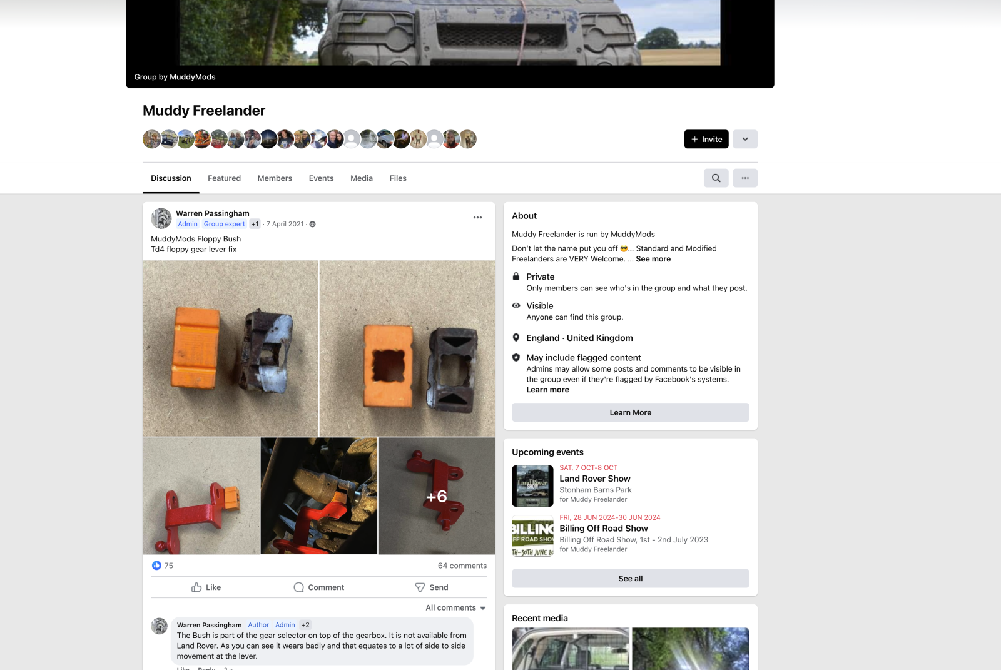Image resolution: width=1001 pixels, height=670 pixels.
Task: Open the three-dot menu beside the search button
Action: [x=745, y=178]
